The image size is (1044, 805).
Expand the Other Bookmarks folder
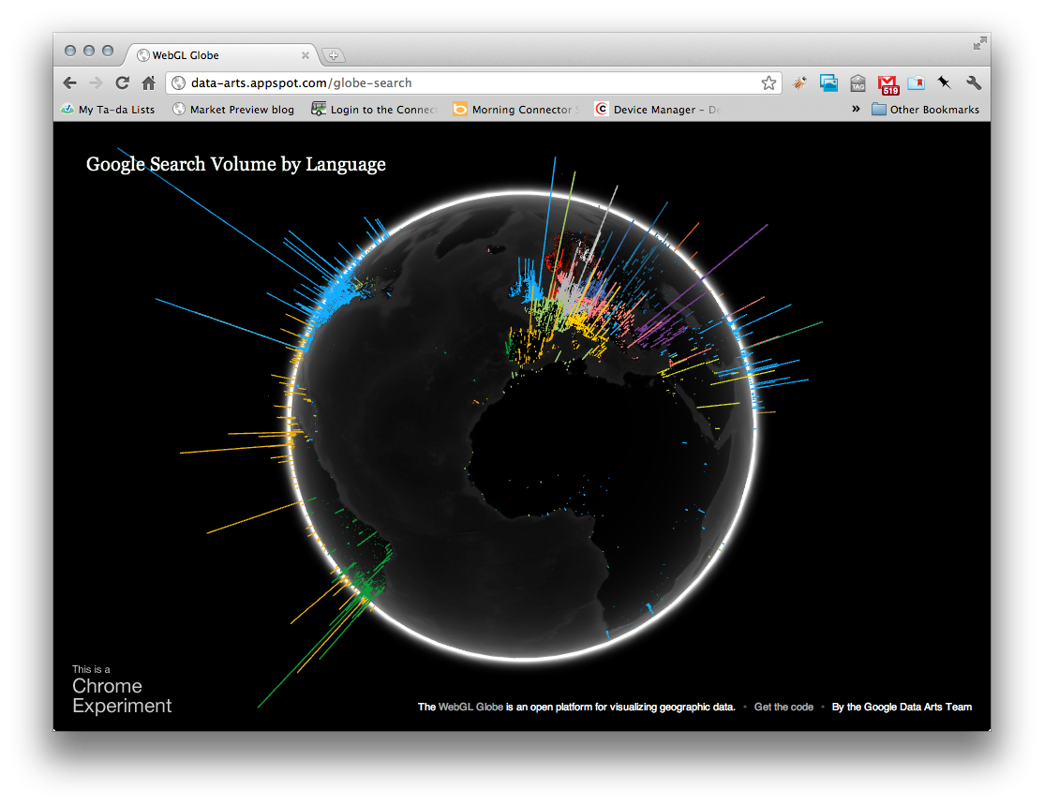coord(924,109)
